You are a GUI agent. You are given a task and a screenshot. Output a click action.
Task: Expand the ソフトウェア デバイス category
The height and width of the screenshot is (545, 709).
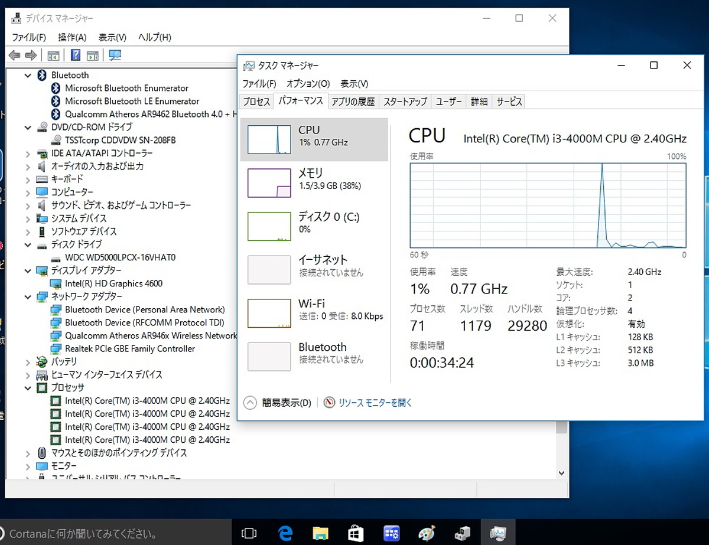[28, 231]
